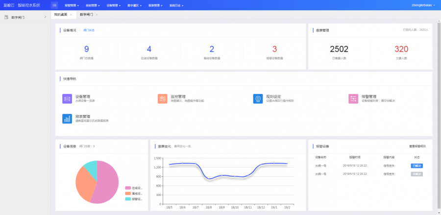Click the 费用变化一览 chart subtitle
Screen dimensions: 441x215
[x=182, y=146]
